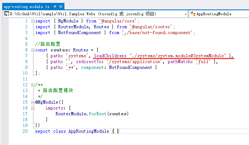
Task: Click RouterModule on line 17
Action: tap(71, 114)
